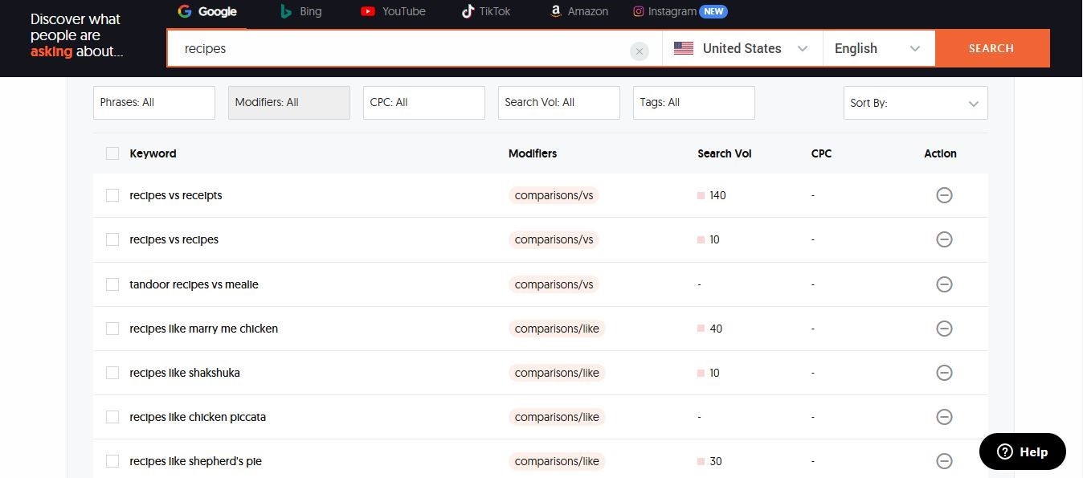The height and width of the screenshot is (478, 1083).
Task: Click the minus icon for 'recipes like shakshuka'
Action: 944,373
